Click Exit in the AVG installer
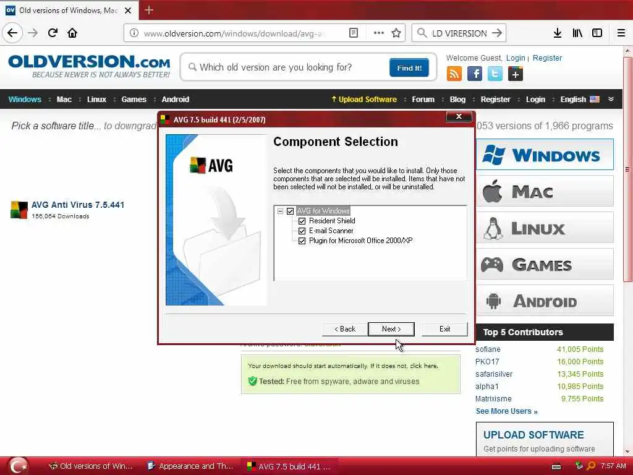The image size is (633, 475). coord(444,329)
